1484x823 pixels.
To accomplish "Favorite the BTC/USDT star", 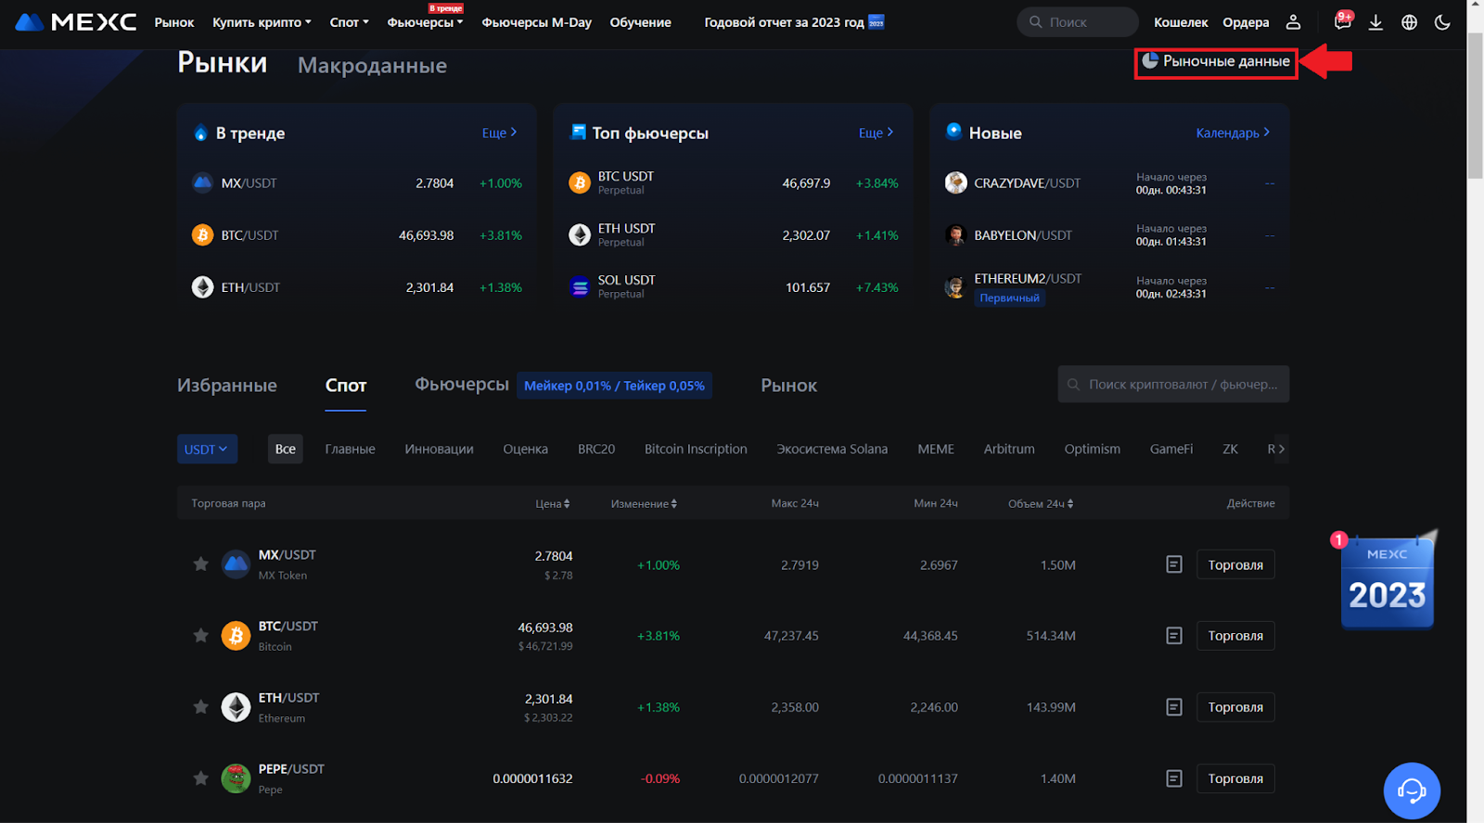I will (x=200, y=635).
